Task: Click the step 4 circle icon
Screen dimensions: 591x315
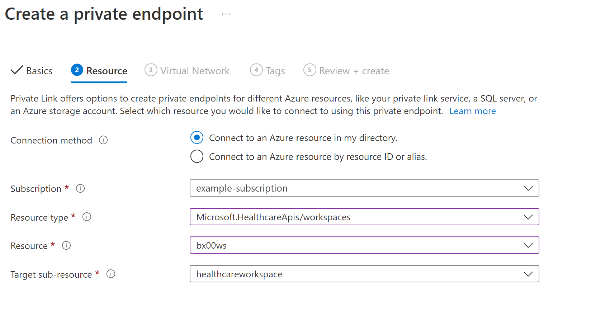Action: coord(256,70)
